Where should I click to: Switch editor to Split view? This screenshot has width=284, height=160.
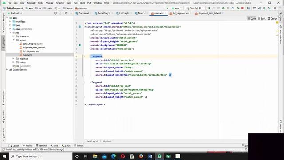coord(262,18)
